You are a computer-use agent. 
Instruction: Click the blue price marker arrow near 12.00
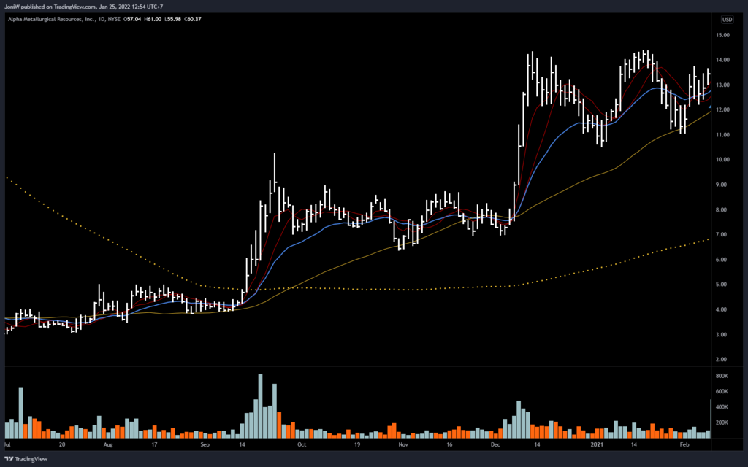point(711,107)
